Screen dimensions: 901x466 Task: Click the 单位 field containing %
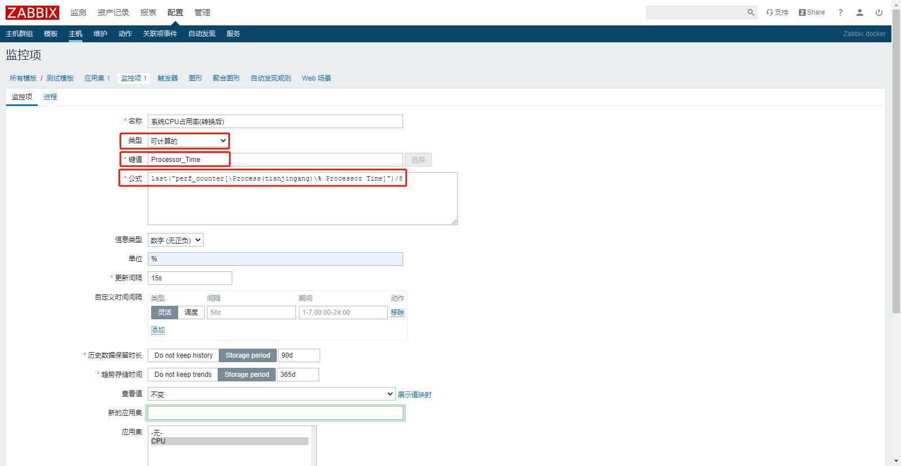point(275,259)
